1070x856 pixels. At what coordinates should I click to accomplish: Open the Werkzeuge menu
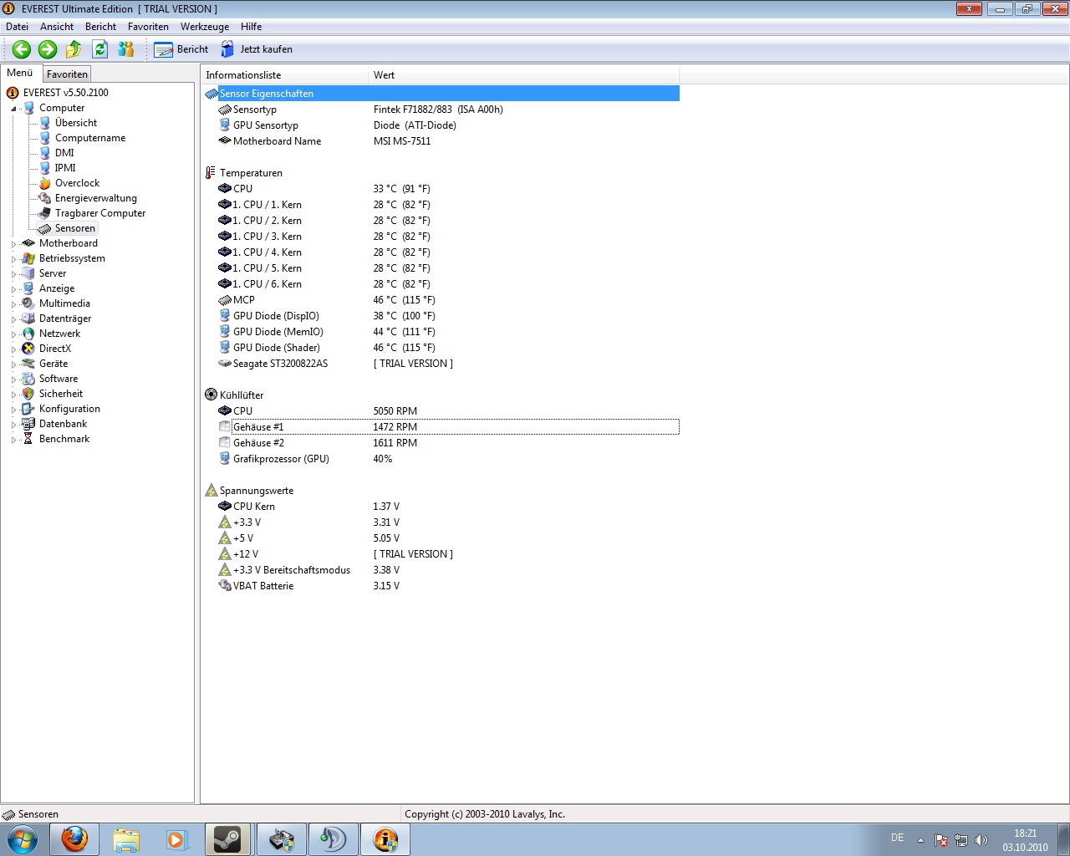[x=205, y=27]
